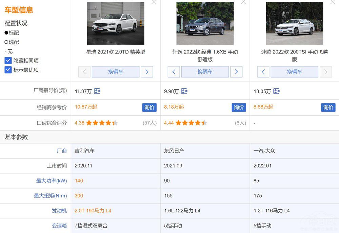Go to next model for 星瑞 column
The width and height of the screenshot is (339, 233).
[147, 72]
